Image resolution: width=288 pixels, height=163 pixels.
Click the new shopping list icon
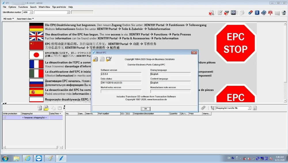pos(39,108)
